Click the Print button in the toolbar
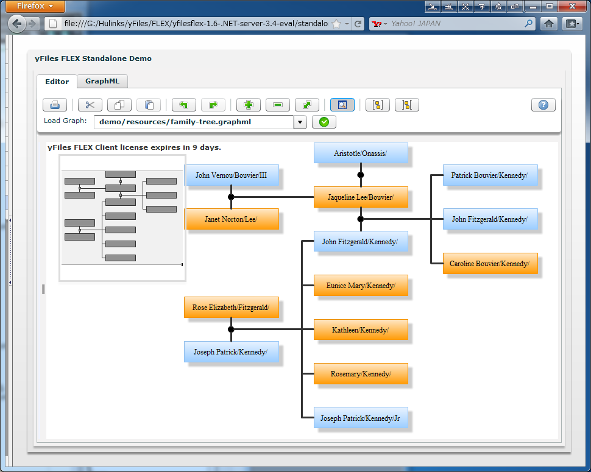 tap(55, 105)
